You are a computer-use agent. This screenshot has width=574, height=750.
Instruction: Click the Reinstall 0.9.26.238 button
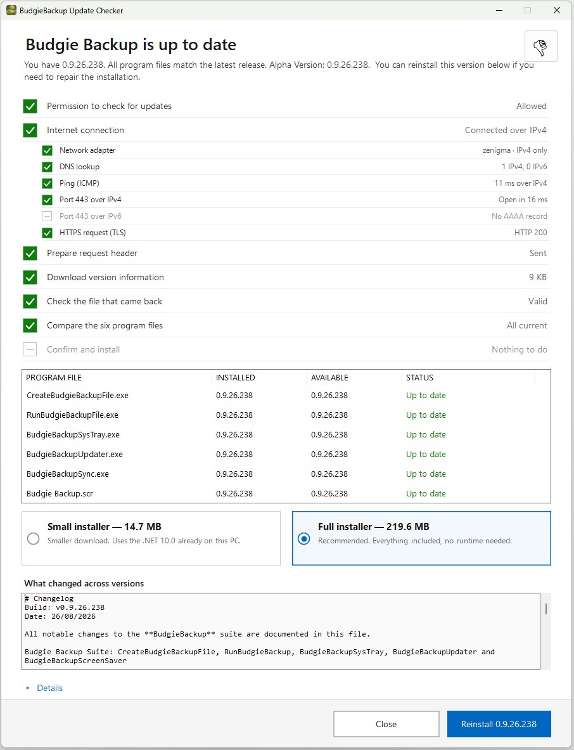coord(499,724)
